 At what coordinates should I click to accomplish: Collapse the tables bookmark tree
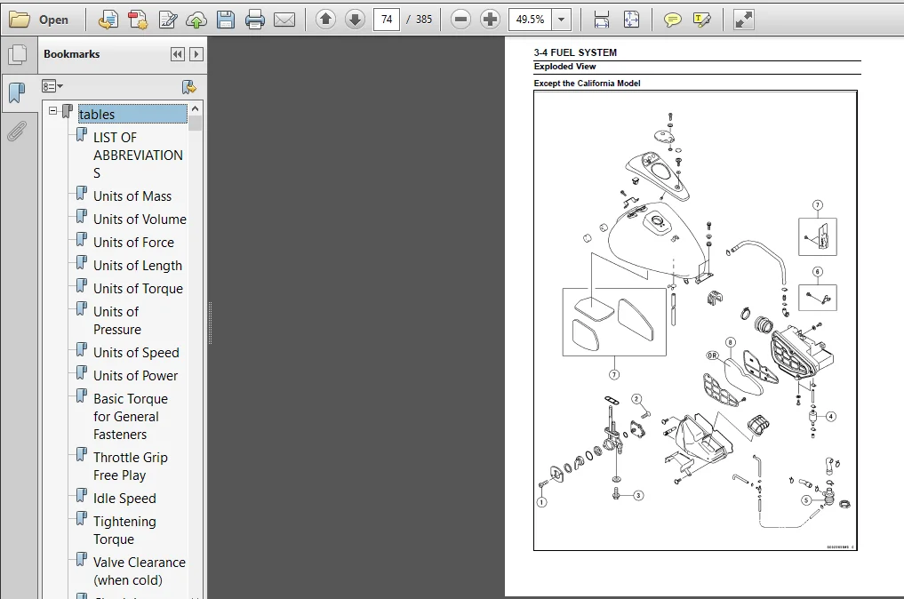pos(53,110)
